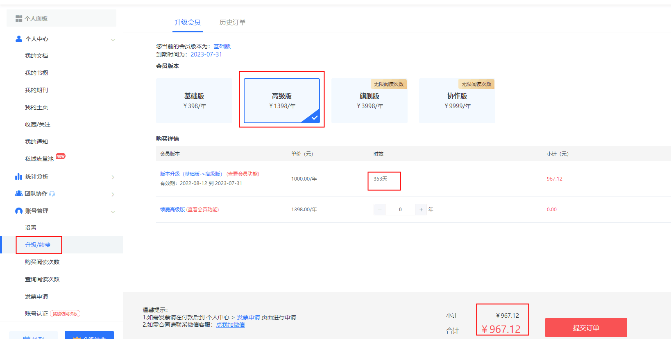Select the 高级版 ¥1398/年 plan card
This screenshot has height=339, width=671.
[282, 101]
